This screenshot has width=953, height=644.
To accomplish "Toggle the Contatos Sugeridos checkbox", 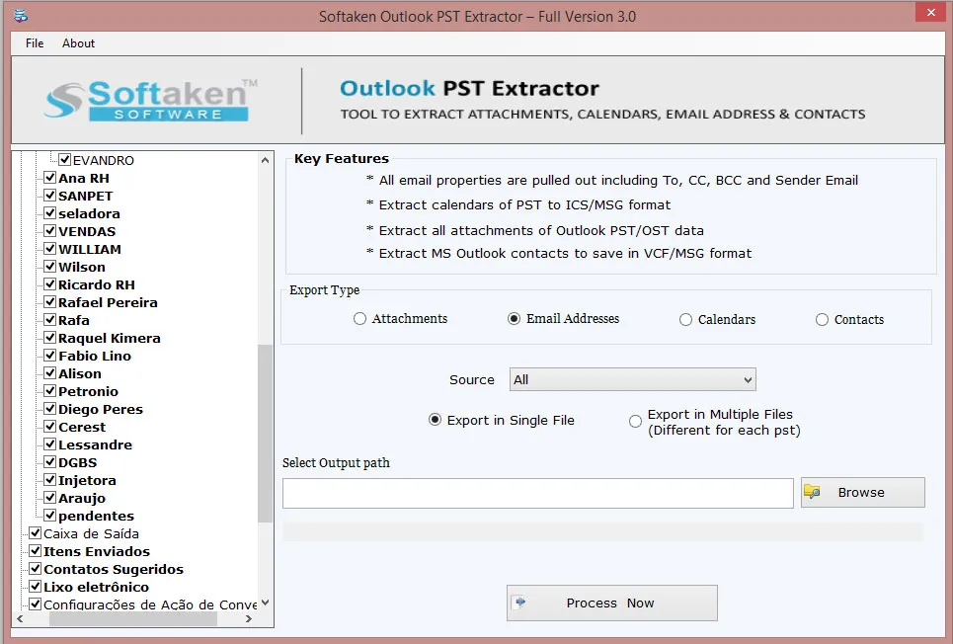I will pos(36,568).
